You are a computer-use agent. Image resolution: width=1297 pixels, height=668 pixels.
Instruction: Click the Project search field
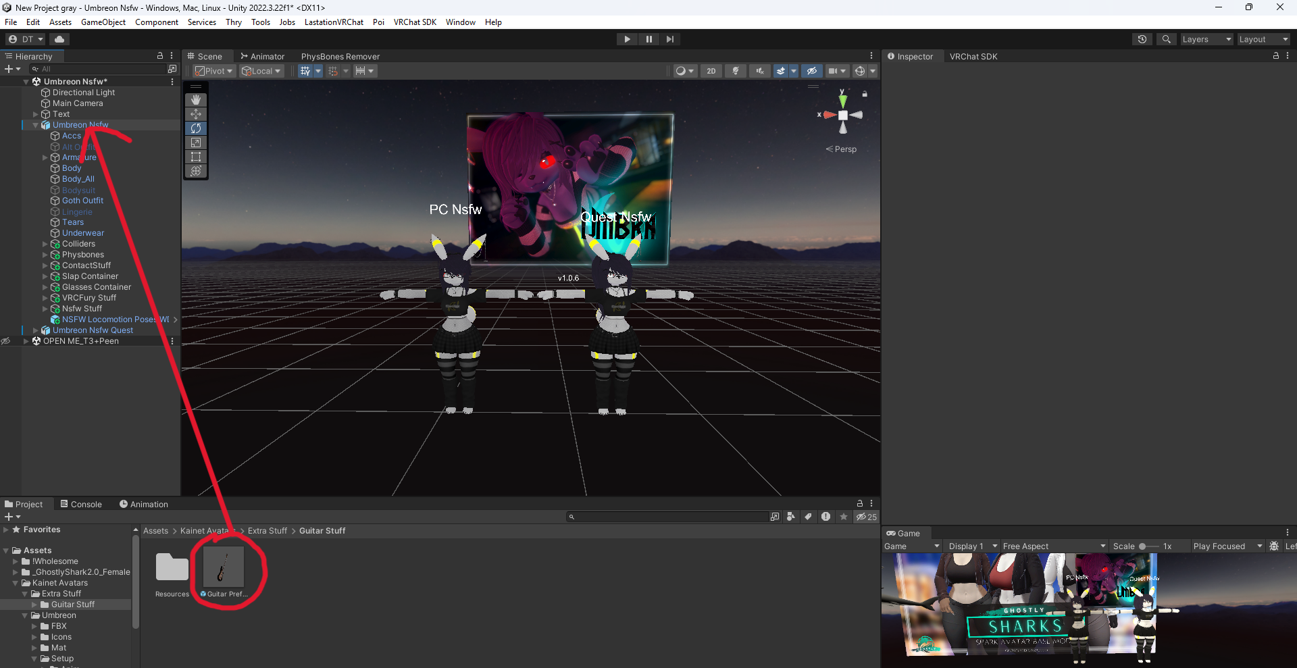(x=668, y=517)
